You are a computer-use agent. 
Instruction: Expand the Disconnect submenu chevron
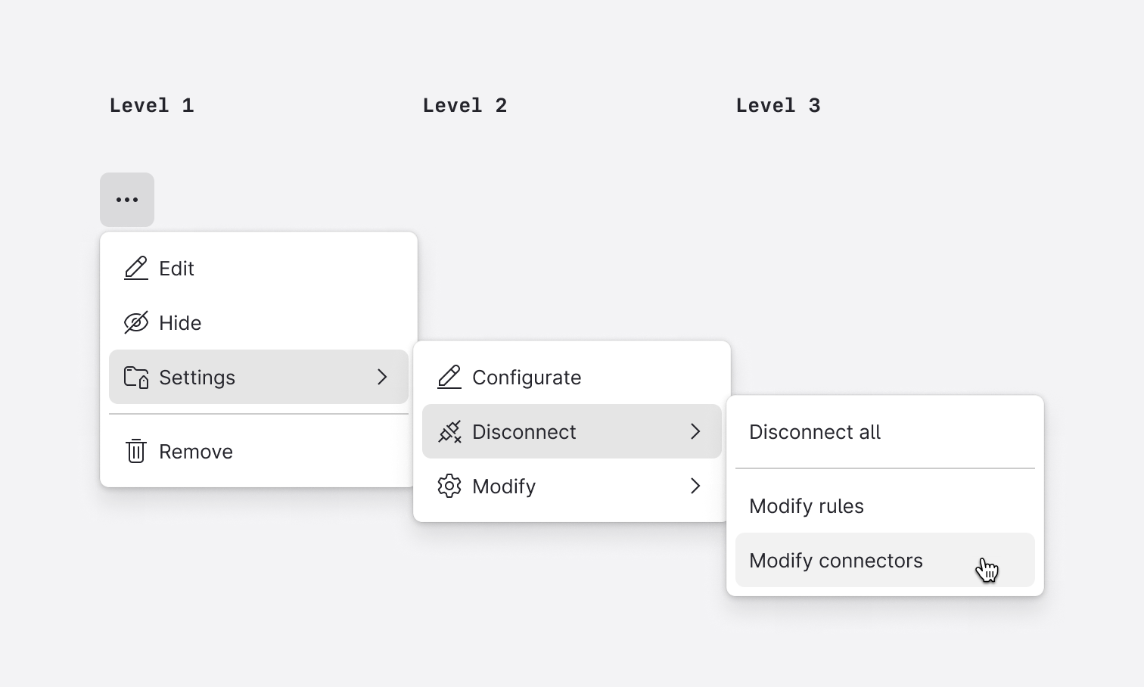(x=695, y=431)
